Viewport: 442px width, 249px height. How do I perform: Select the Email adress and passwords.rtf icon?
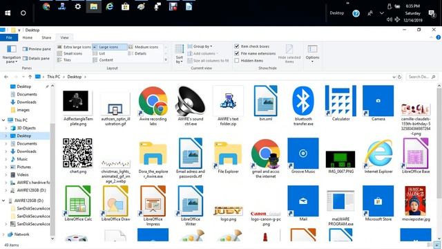coord(191,154)
